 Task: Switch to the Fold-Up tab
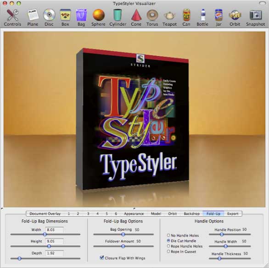pyautogui.click(x=213, y=213)
